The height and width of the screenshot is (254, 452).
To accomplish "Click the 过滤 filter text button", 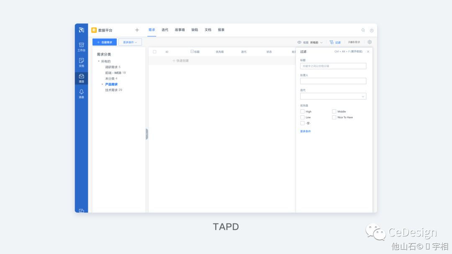I will 338,43.
